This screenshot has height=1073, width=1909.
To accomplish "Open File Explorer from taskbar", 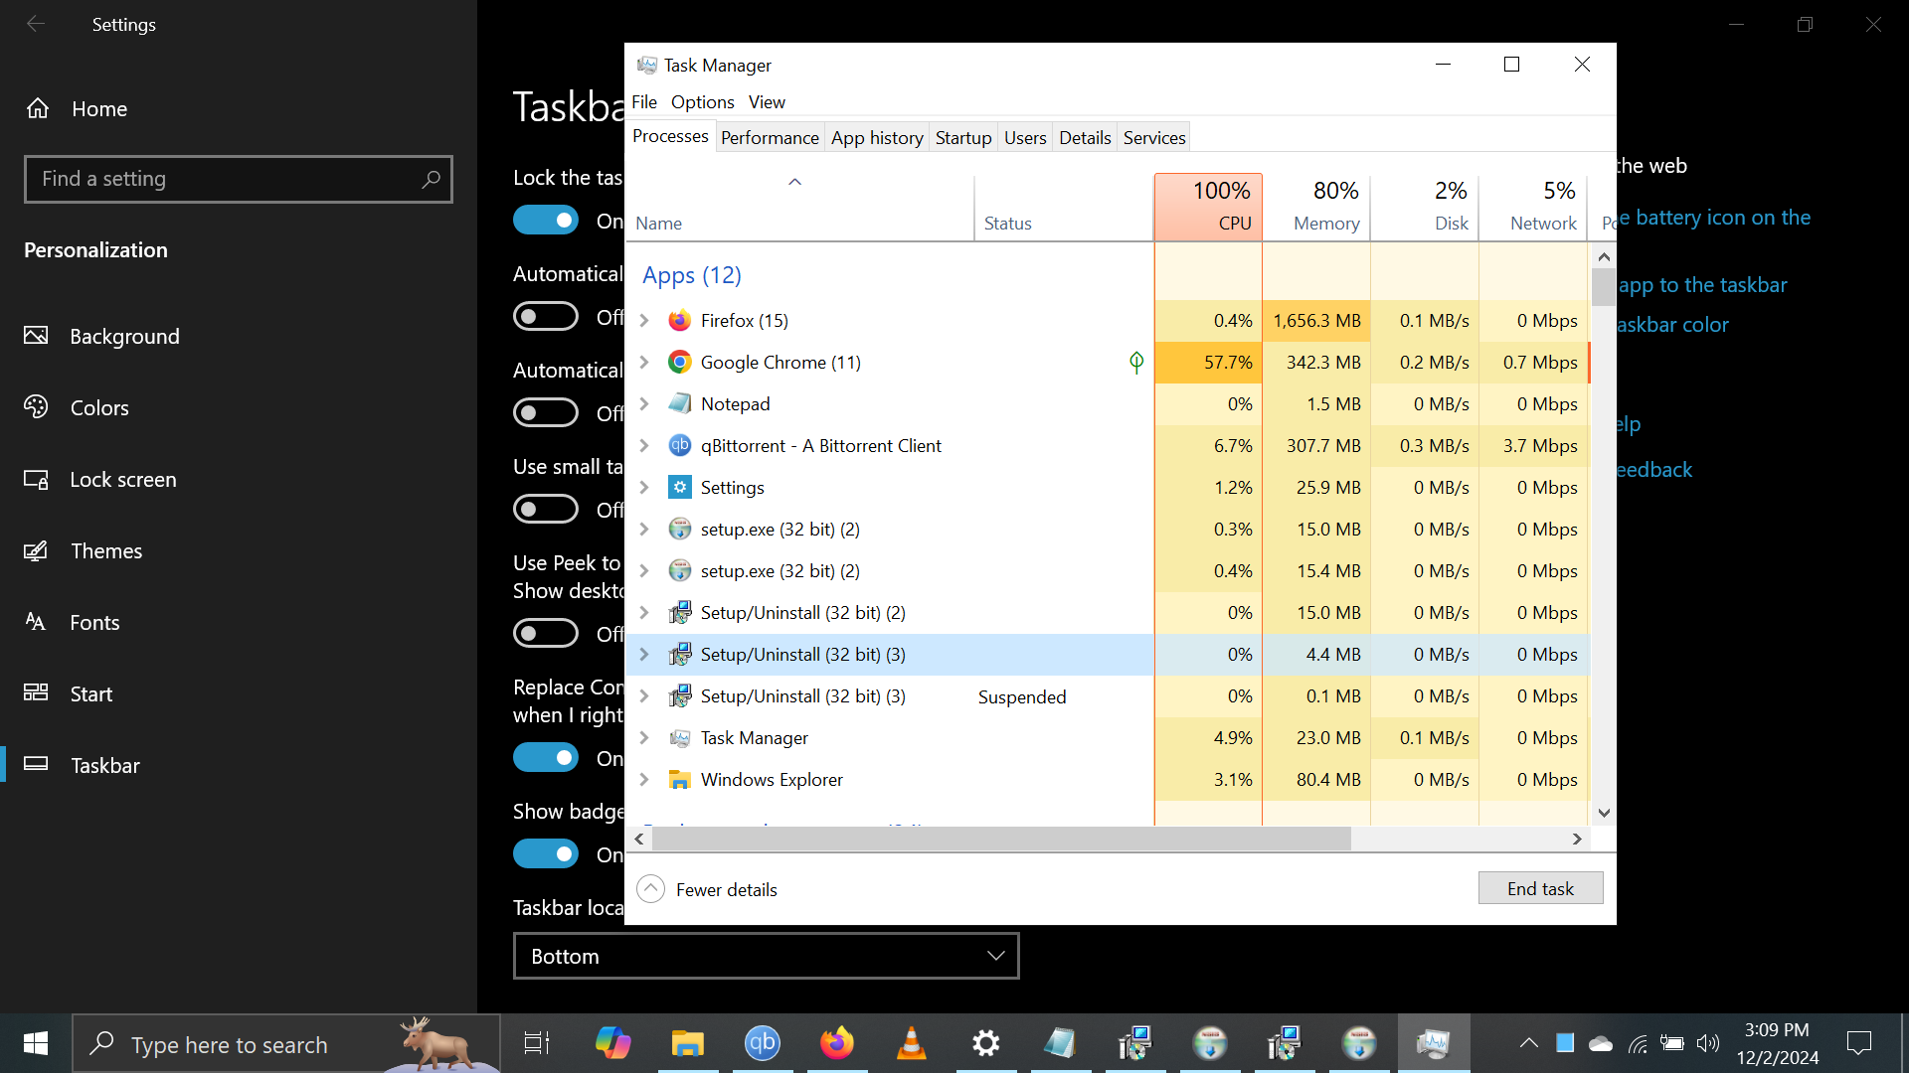I will pyautogui.click(x=687, y=1043).
